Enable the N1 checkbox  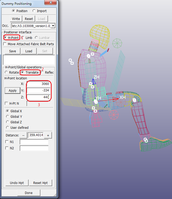point(7,142)
